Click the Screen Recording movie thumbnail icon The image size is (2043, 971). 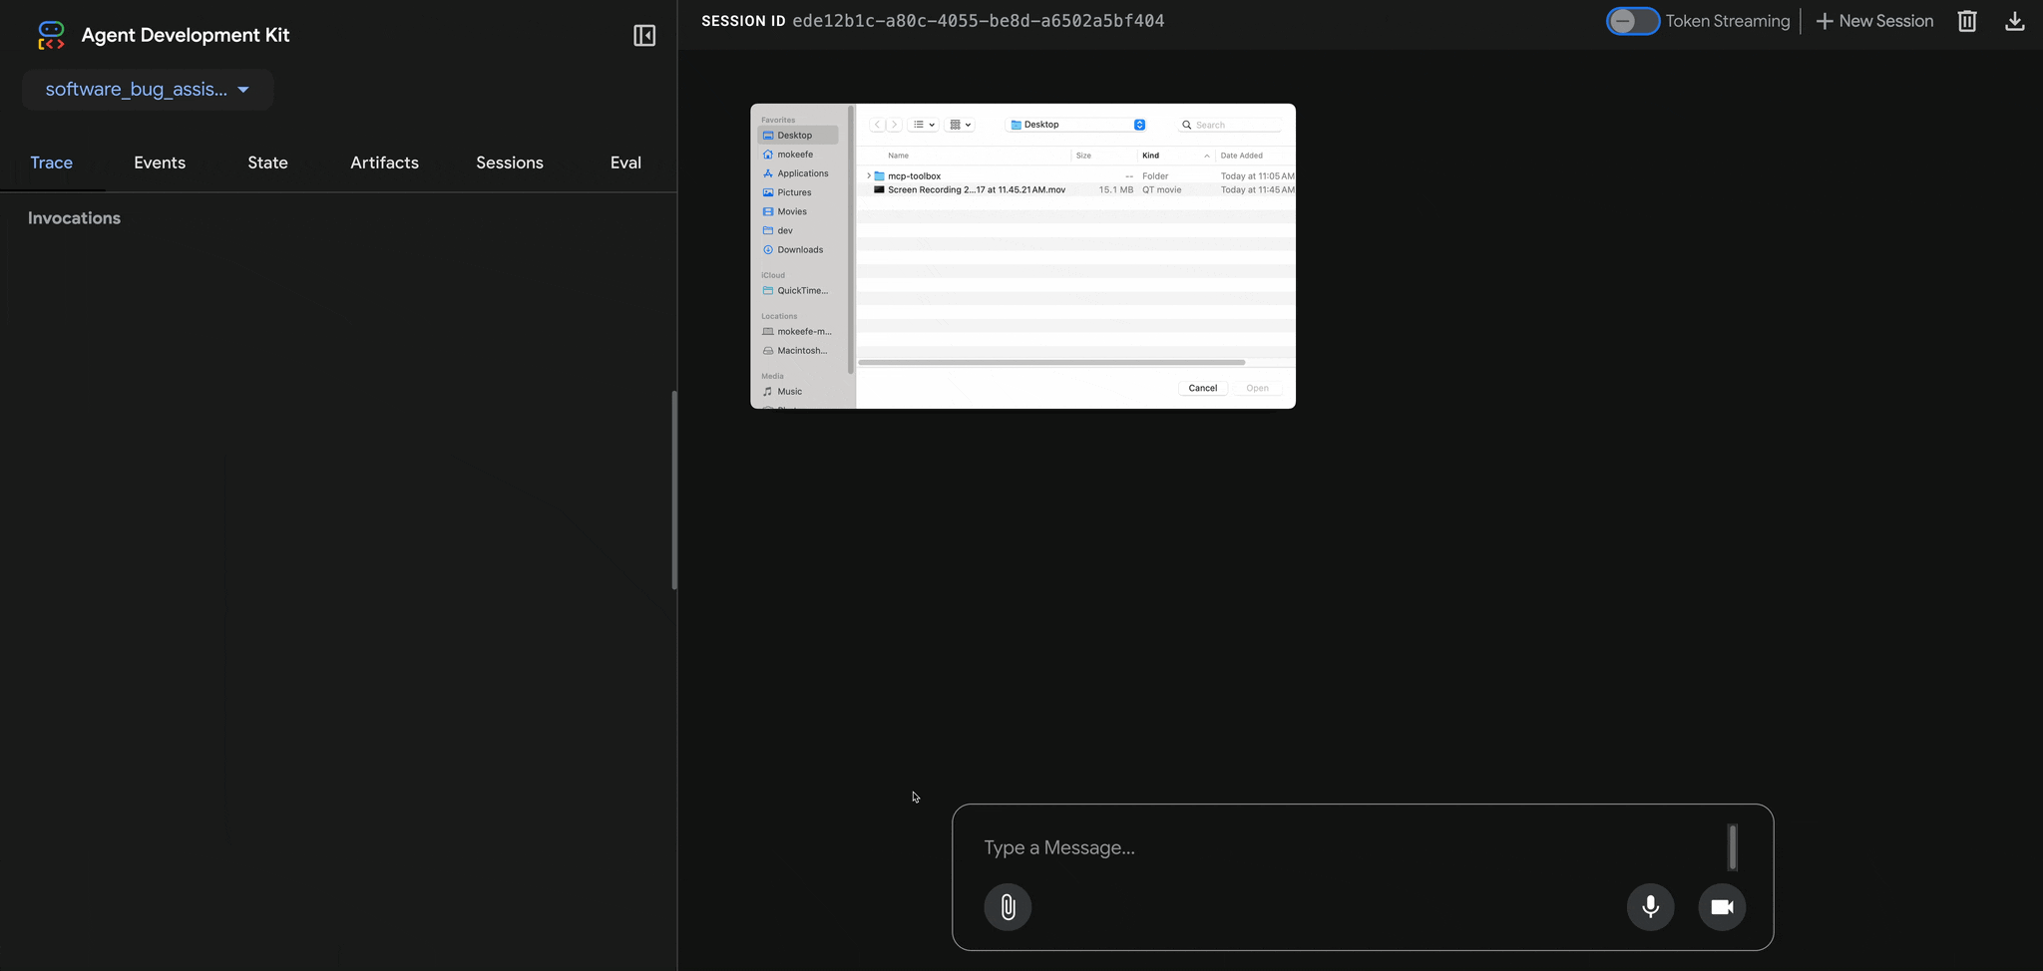point(879,189)
